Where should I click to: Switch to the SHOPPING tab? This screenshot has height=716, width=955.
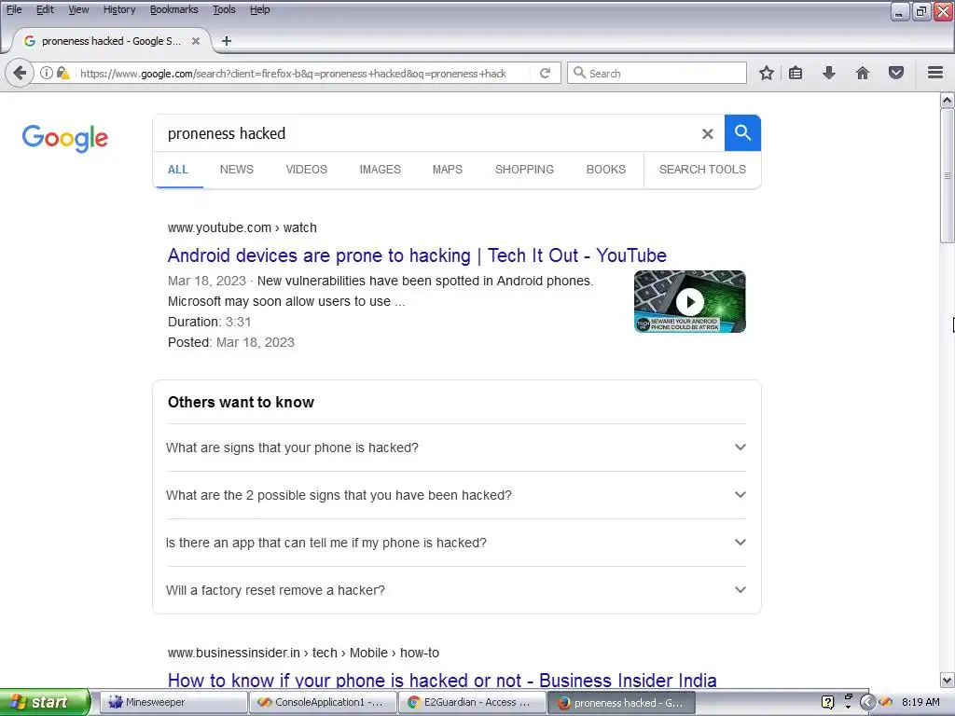click(524, 170)
